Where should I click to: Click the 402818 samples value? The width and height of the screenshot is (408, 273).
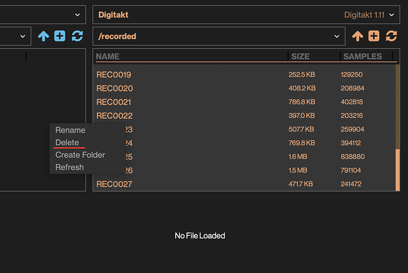[352, 102]
